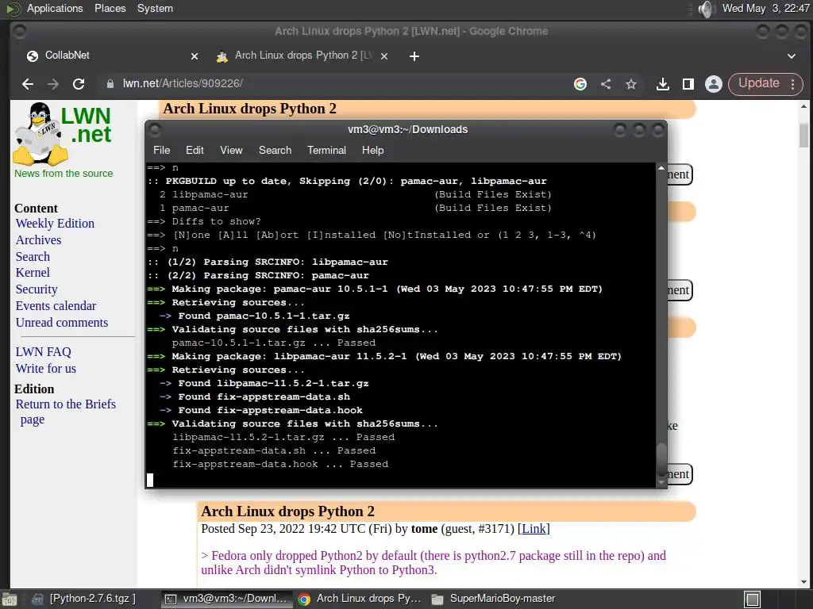Open the Weekly Edition link
Screen dimensions: 813x609
[55, 223]
